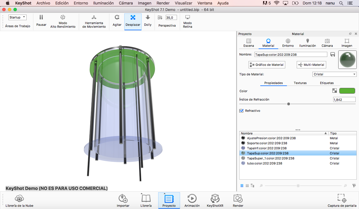Screen dimensions: 359x209
Task: Uncheck the Refractivo checkbox
Action: (x=241, y=111)
